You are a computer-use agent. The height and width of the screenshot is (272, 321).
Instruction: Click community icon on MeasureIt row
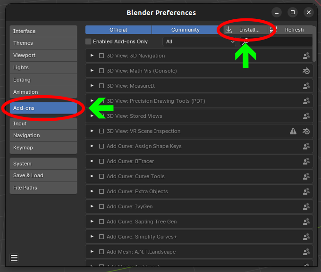click(x=306, y=86)
